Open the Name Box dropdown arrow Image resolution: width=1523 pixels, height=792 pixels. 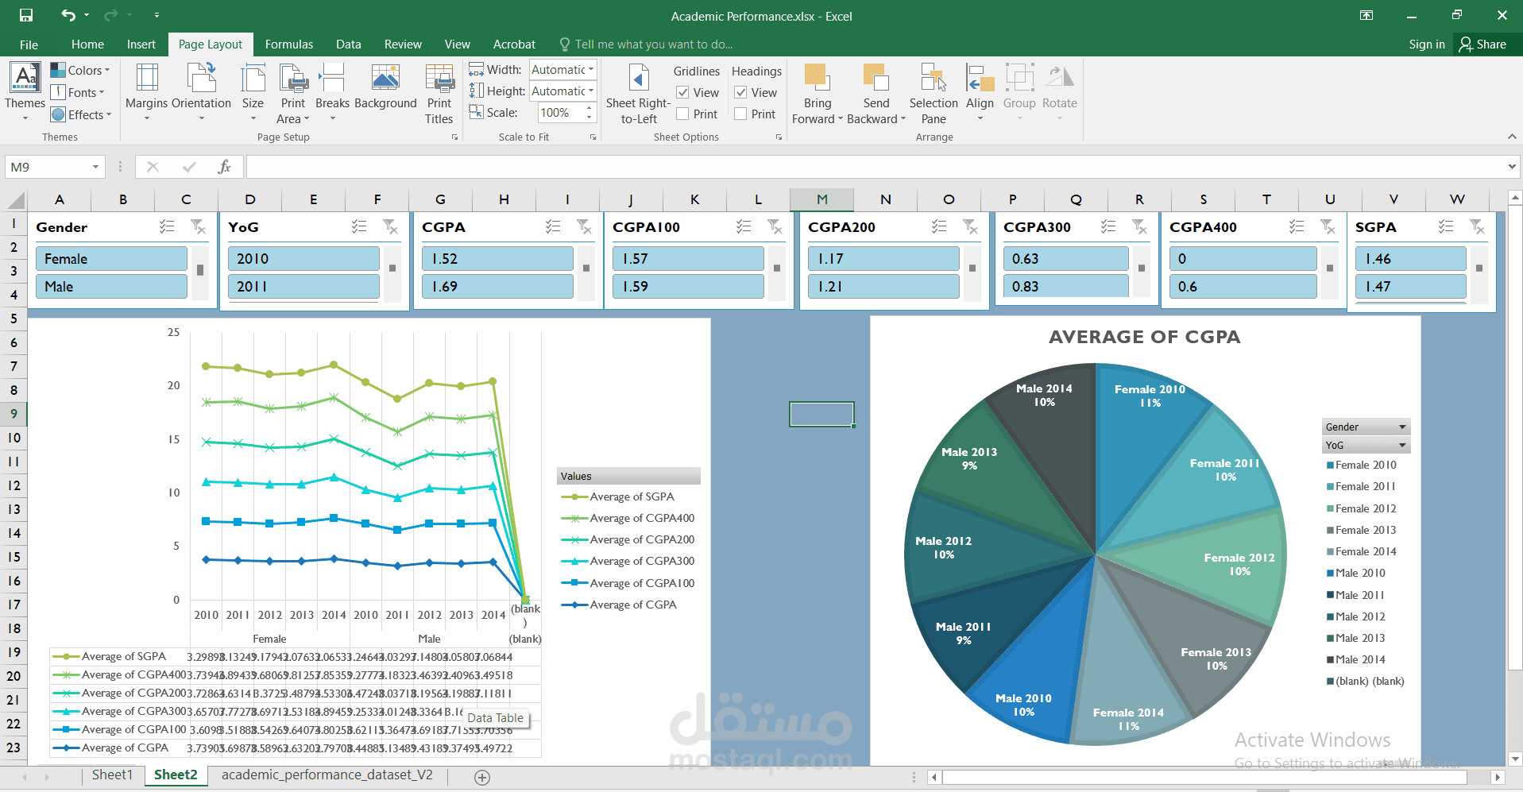click(95, 167)
